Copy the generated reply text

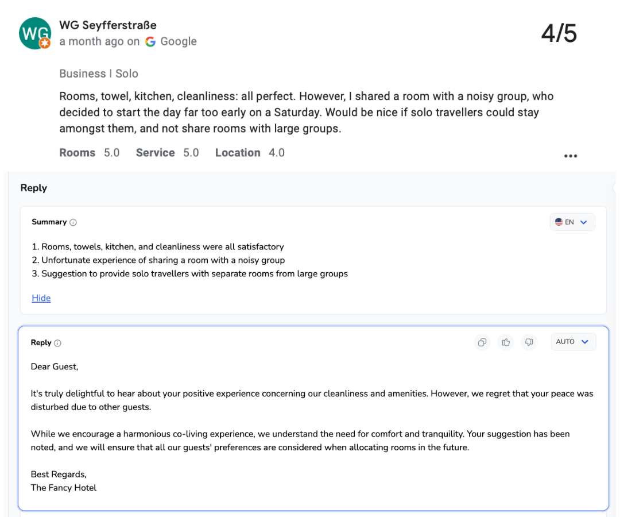482,342
